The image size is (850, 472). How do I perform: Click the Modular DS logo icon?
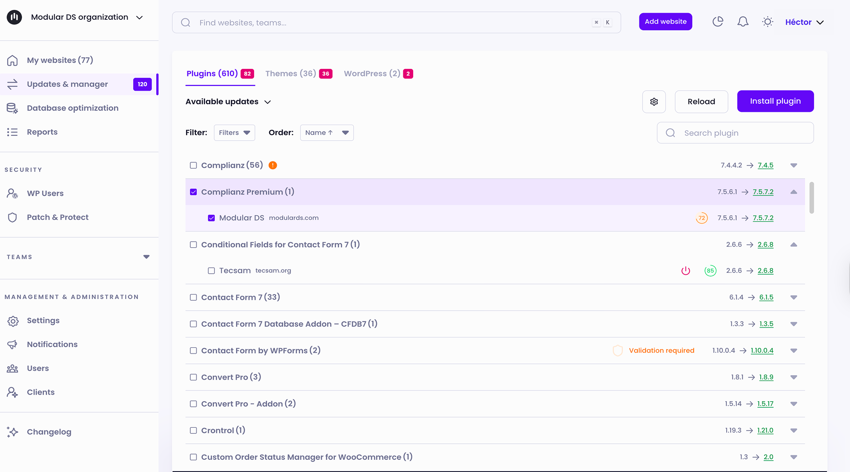pos(14,17)
